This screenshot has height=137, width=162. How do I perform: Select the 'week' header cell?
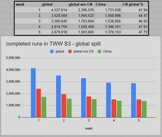[28, 4]
